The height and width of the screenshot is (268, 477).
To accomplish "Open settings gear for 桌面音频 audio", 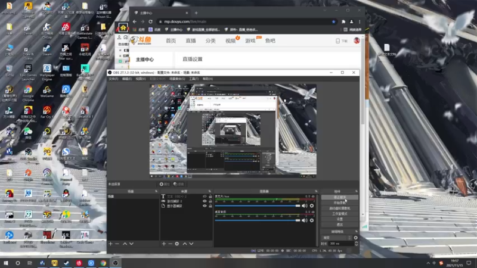I will click(x=311, y=220).
